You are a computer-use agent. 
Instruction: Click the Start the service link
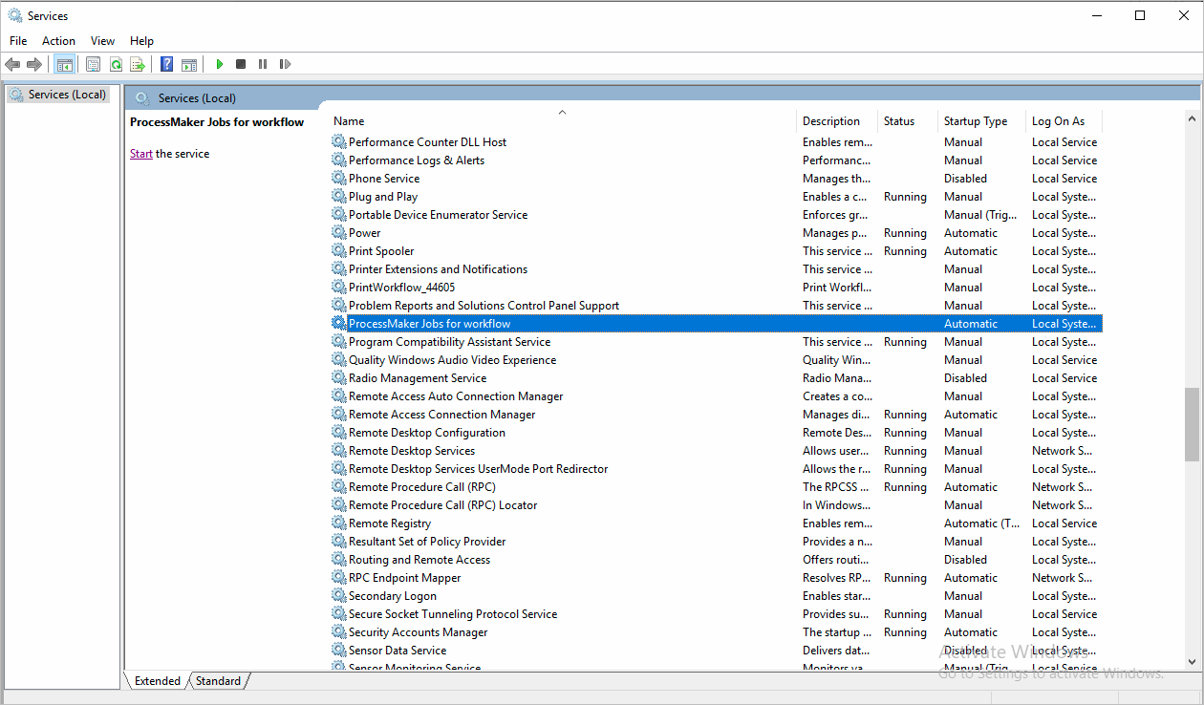tap(140, 154)
